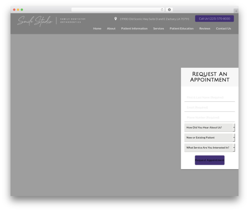The height and width of the screenshot is (211, 249).
Task: Open the Patient Education menu
Action: tap(182, 28)
